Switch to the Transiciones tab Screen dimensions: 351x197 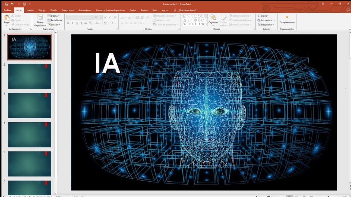pos(68,10)
